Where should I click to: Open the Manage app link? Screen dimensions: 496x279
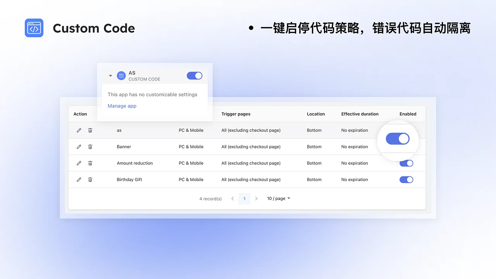(x=122, y=106)
